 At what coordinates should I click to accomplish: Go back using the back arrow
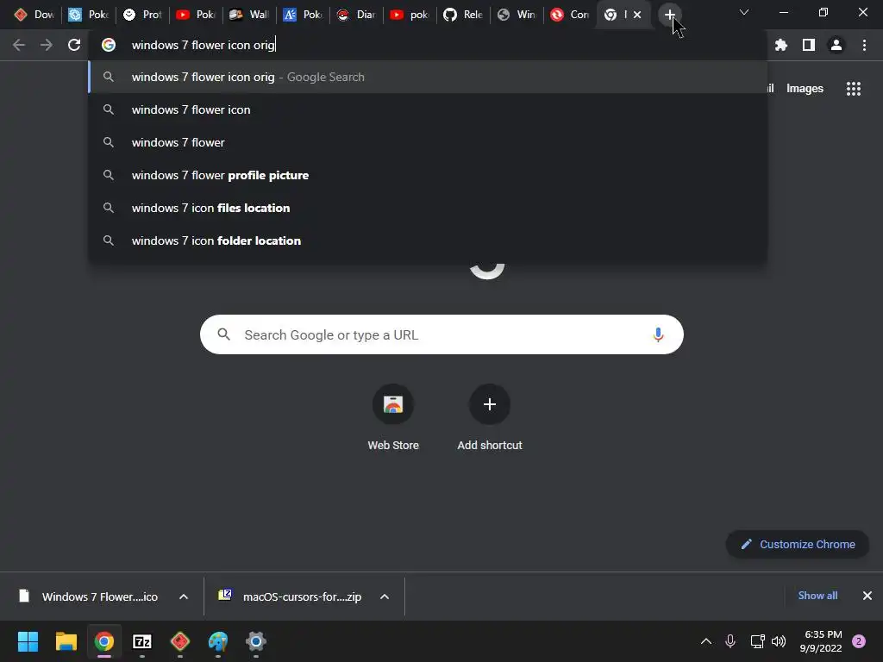click(x=19, y=45)
